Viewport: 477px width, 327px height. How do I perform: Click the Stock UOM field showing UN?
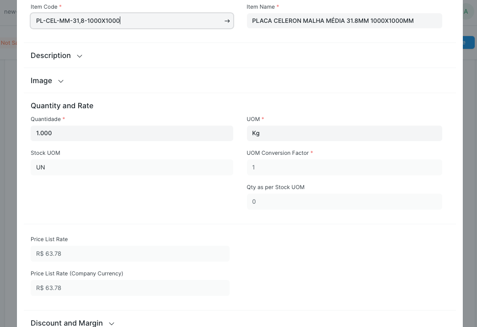[132, 168]
